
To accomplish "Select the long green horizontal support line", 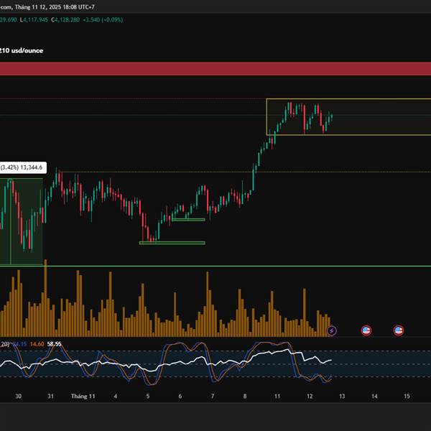I will [215, 266].
